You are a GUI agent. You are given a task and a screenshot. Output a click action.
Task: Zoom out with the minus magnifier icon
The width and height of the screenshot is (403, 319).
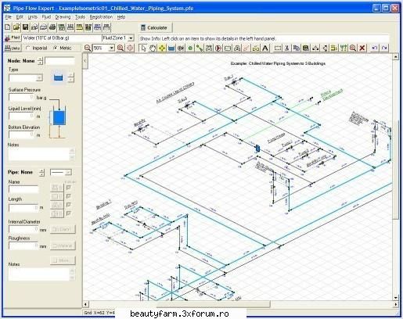point(88,48)
